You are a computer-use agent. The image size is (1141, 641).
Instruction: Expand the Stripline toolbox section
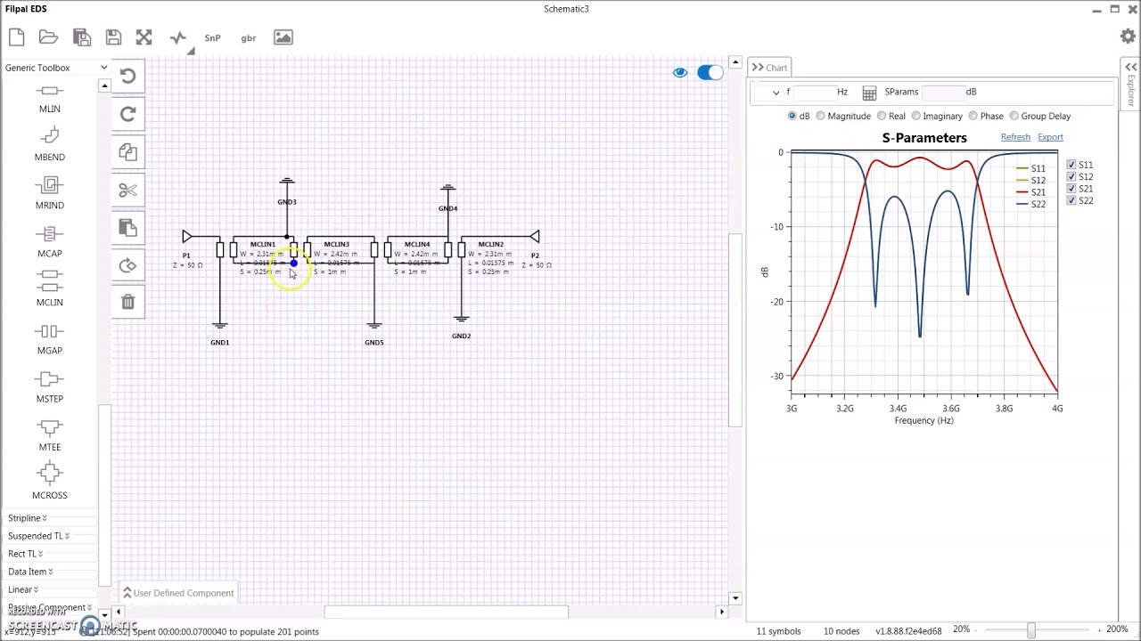click(28, 518)
